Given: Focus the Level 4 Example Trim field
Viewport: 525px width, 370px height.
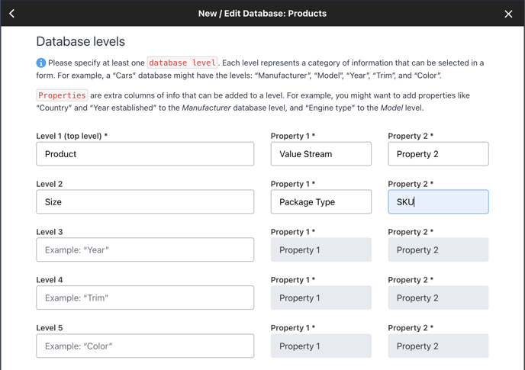Looking at the screenshot, I should point(145,298).
